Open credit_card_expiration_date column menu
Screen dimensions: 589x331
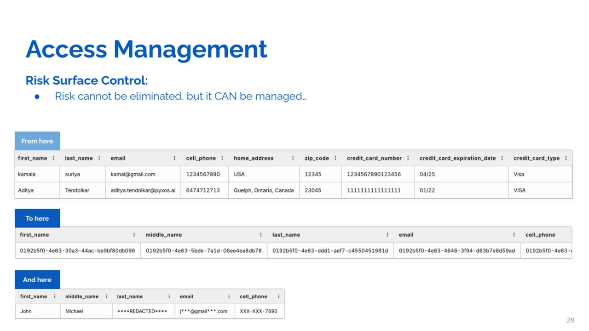pyautogui.click(x=502, y=158)
